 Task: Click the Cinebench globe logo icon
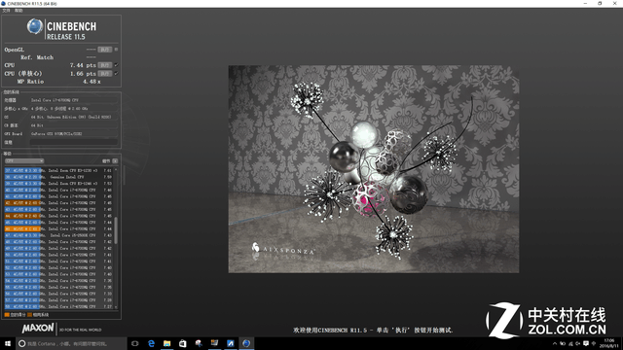[x=35, y=27]
